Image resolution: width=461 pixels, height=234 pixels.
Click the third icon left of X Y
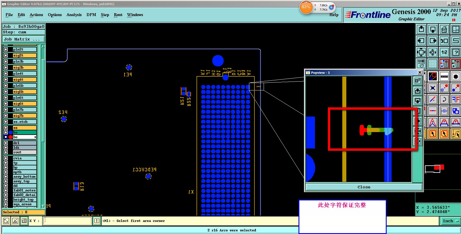pyautogui.click(x=24, y=221)
